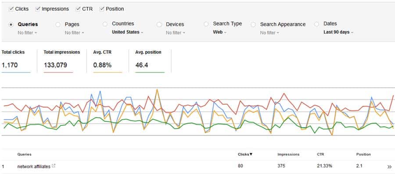Sort by the Impressions column header
395x174 pixels.
(288, 154)
